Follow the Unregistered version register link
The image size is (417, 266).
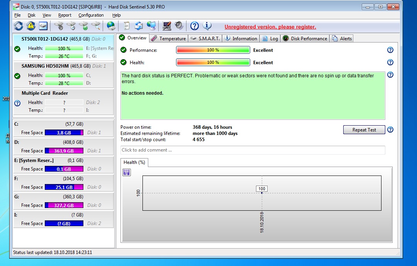pos(270,27)
